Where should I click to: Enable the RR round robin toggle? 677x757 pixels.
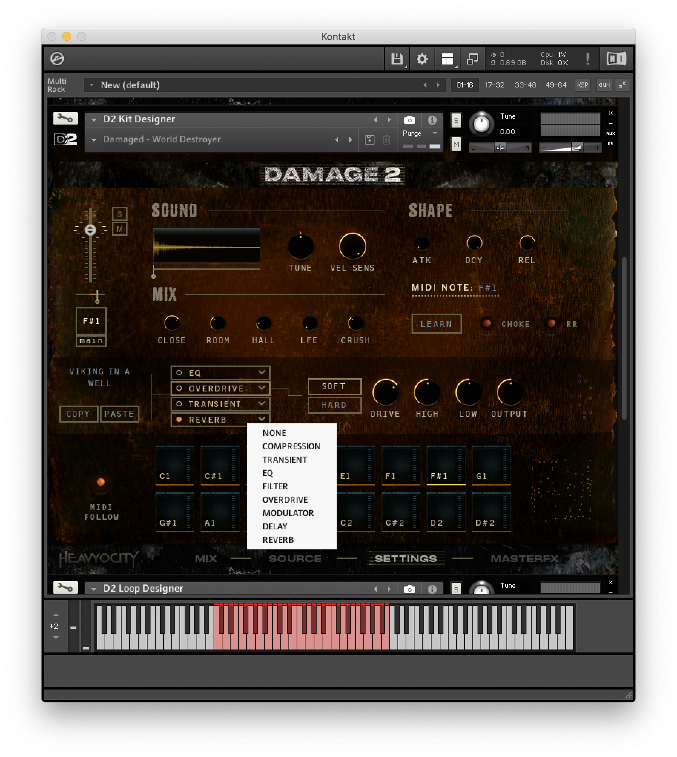point(552,324)
